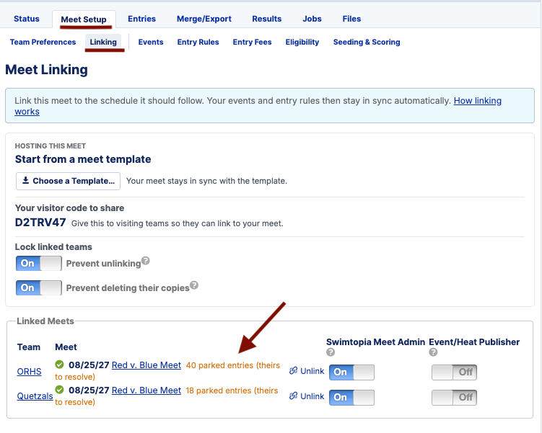Viewport: 542px width, 433px height.
Task: Click download icon on Choose a Template
Action: click(x=25, y=180)
